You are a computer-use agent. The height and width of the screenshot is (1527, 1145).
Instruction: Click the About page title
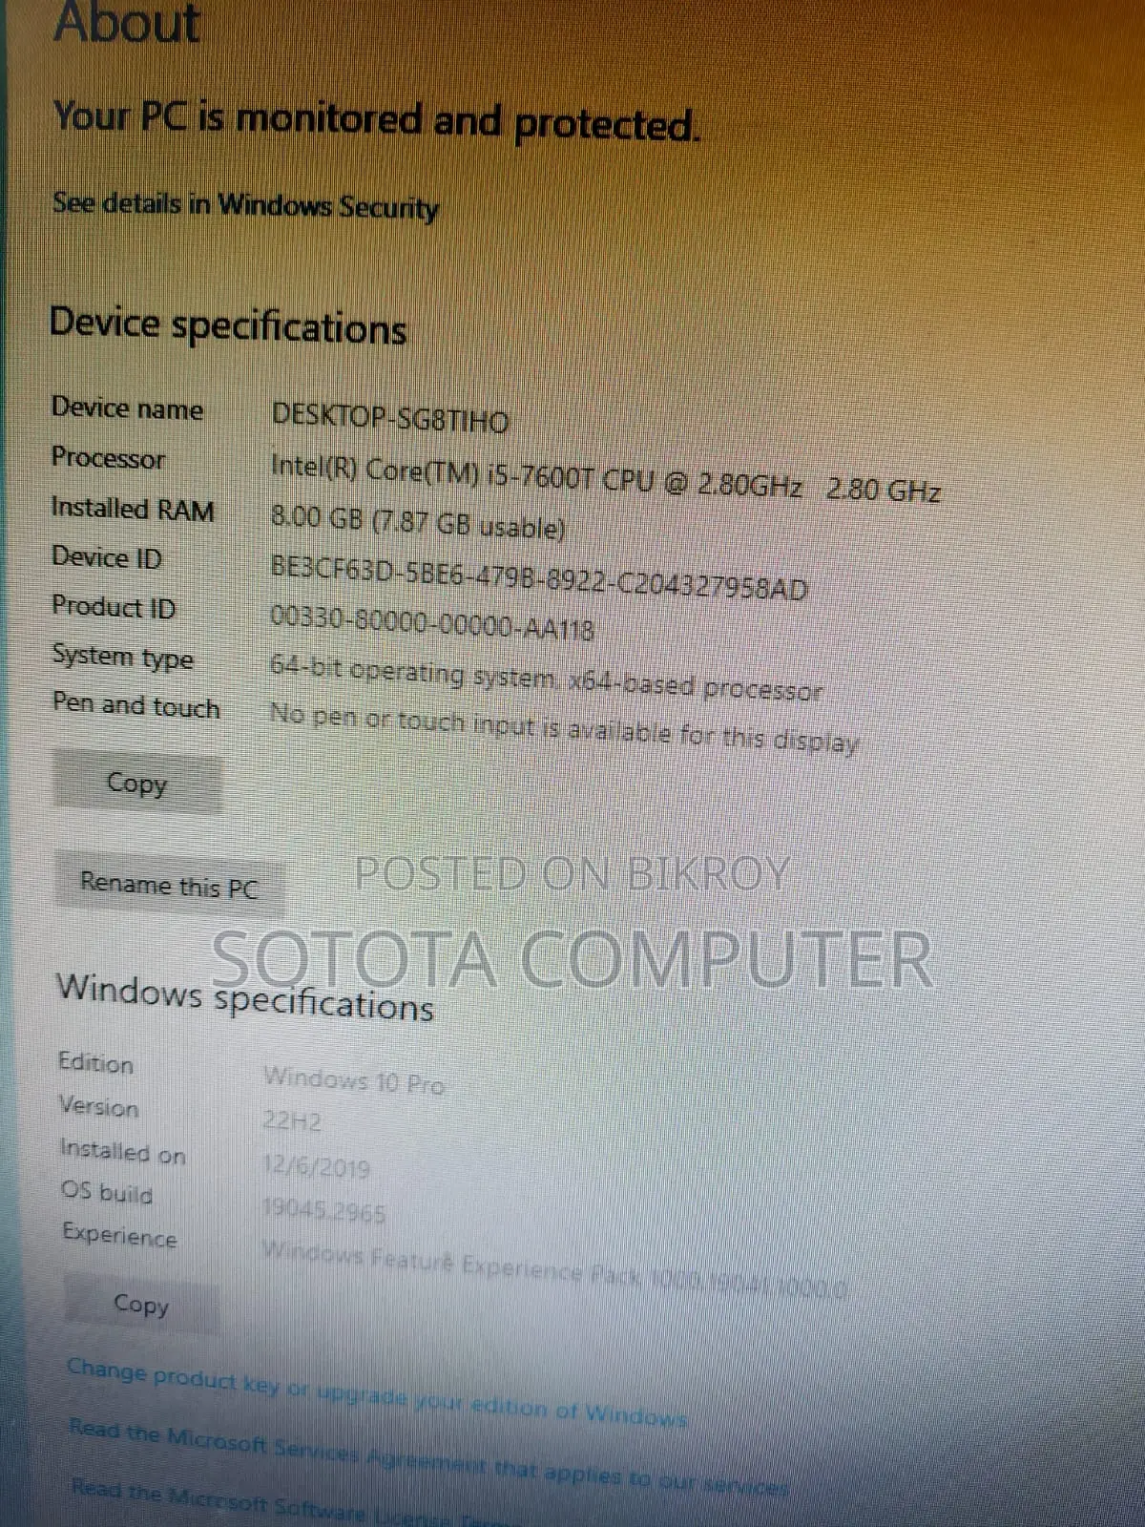[x=127, y=21]
